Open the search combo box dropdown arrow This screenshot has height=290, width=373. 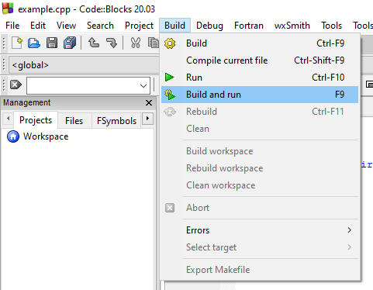[x=143, y=85]
